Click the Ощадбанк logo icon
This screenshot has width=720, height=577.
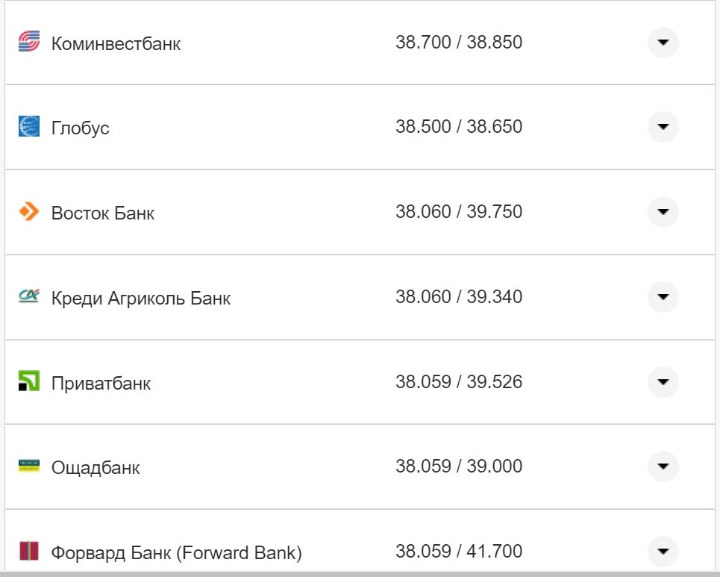tap(28, 467)
